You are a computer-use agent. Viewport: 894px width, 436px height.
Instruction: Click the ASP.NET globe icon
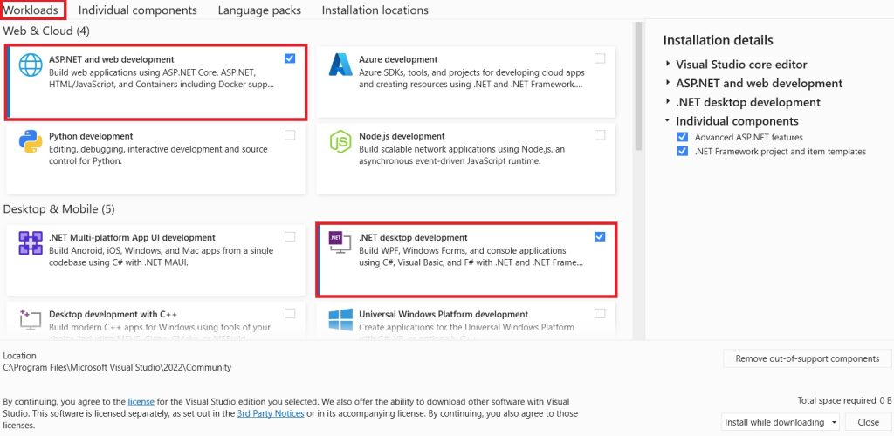tap(31, 65)
